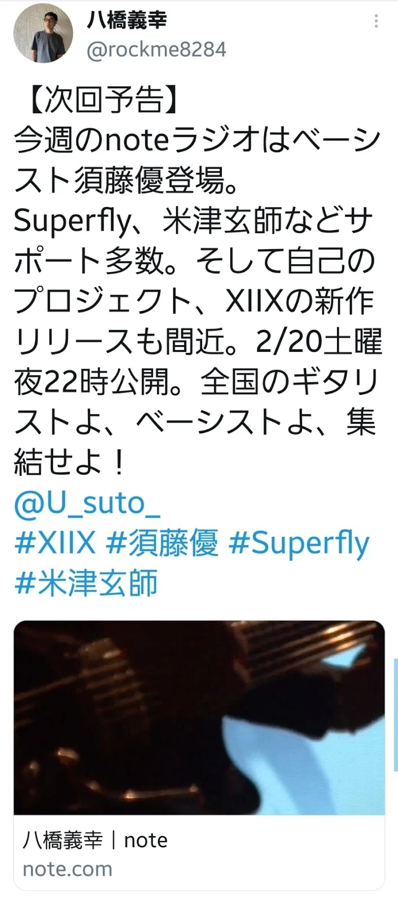The image size is (398, 905).
Task: Tap the 【次回予告】 heading of the tweet
Action: (x=97, y=100)
